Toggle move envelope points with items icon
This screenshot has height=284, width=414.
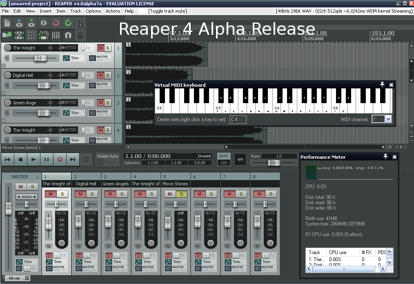(x=44, y=35)
